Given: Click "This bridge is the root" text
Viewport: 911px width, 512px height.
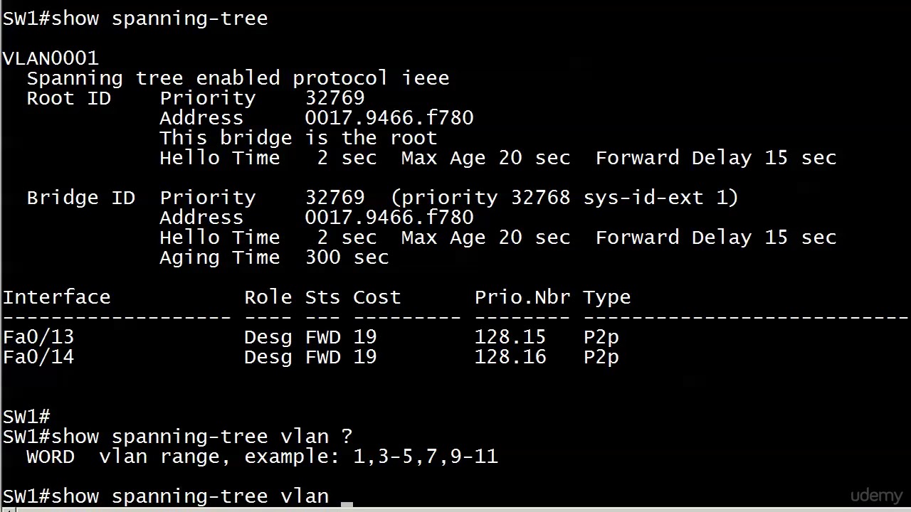Looking at the screenshot, I should 297,138.
